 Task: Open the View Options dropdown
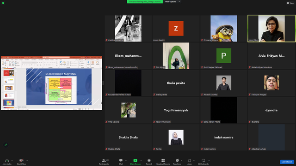tap(172, 2)
